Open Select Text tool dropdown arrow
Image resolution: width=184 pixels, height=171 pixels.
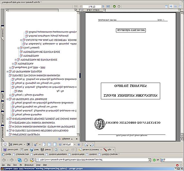(24, 144)
